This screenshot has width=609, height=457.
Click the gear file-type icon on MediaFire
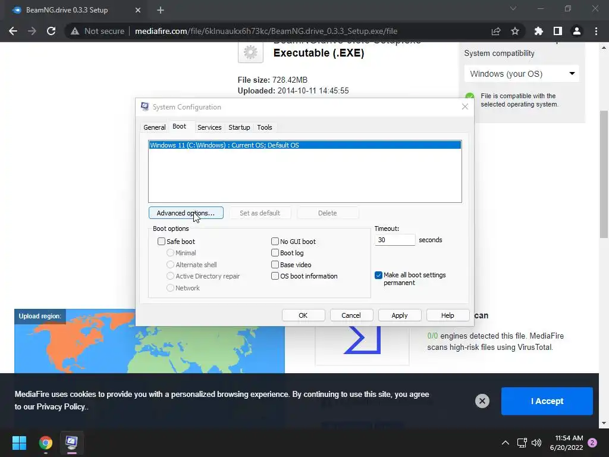point(250,52)
